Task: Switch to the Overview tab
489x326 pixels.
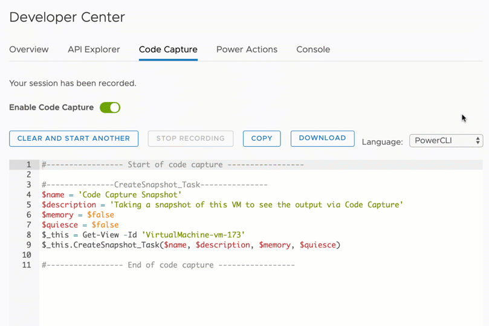Action: click(x=29, y=50)
